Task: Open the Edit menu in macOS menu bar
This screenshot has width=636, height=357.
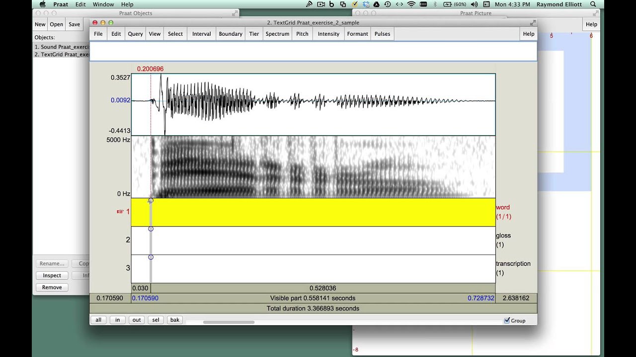Action: click(80, 4)
